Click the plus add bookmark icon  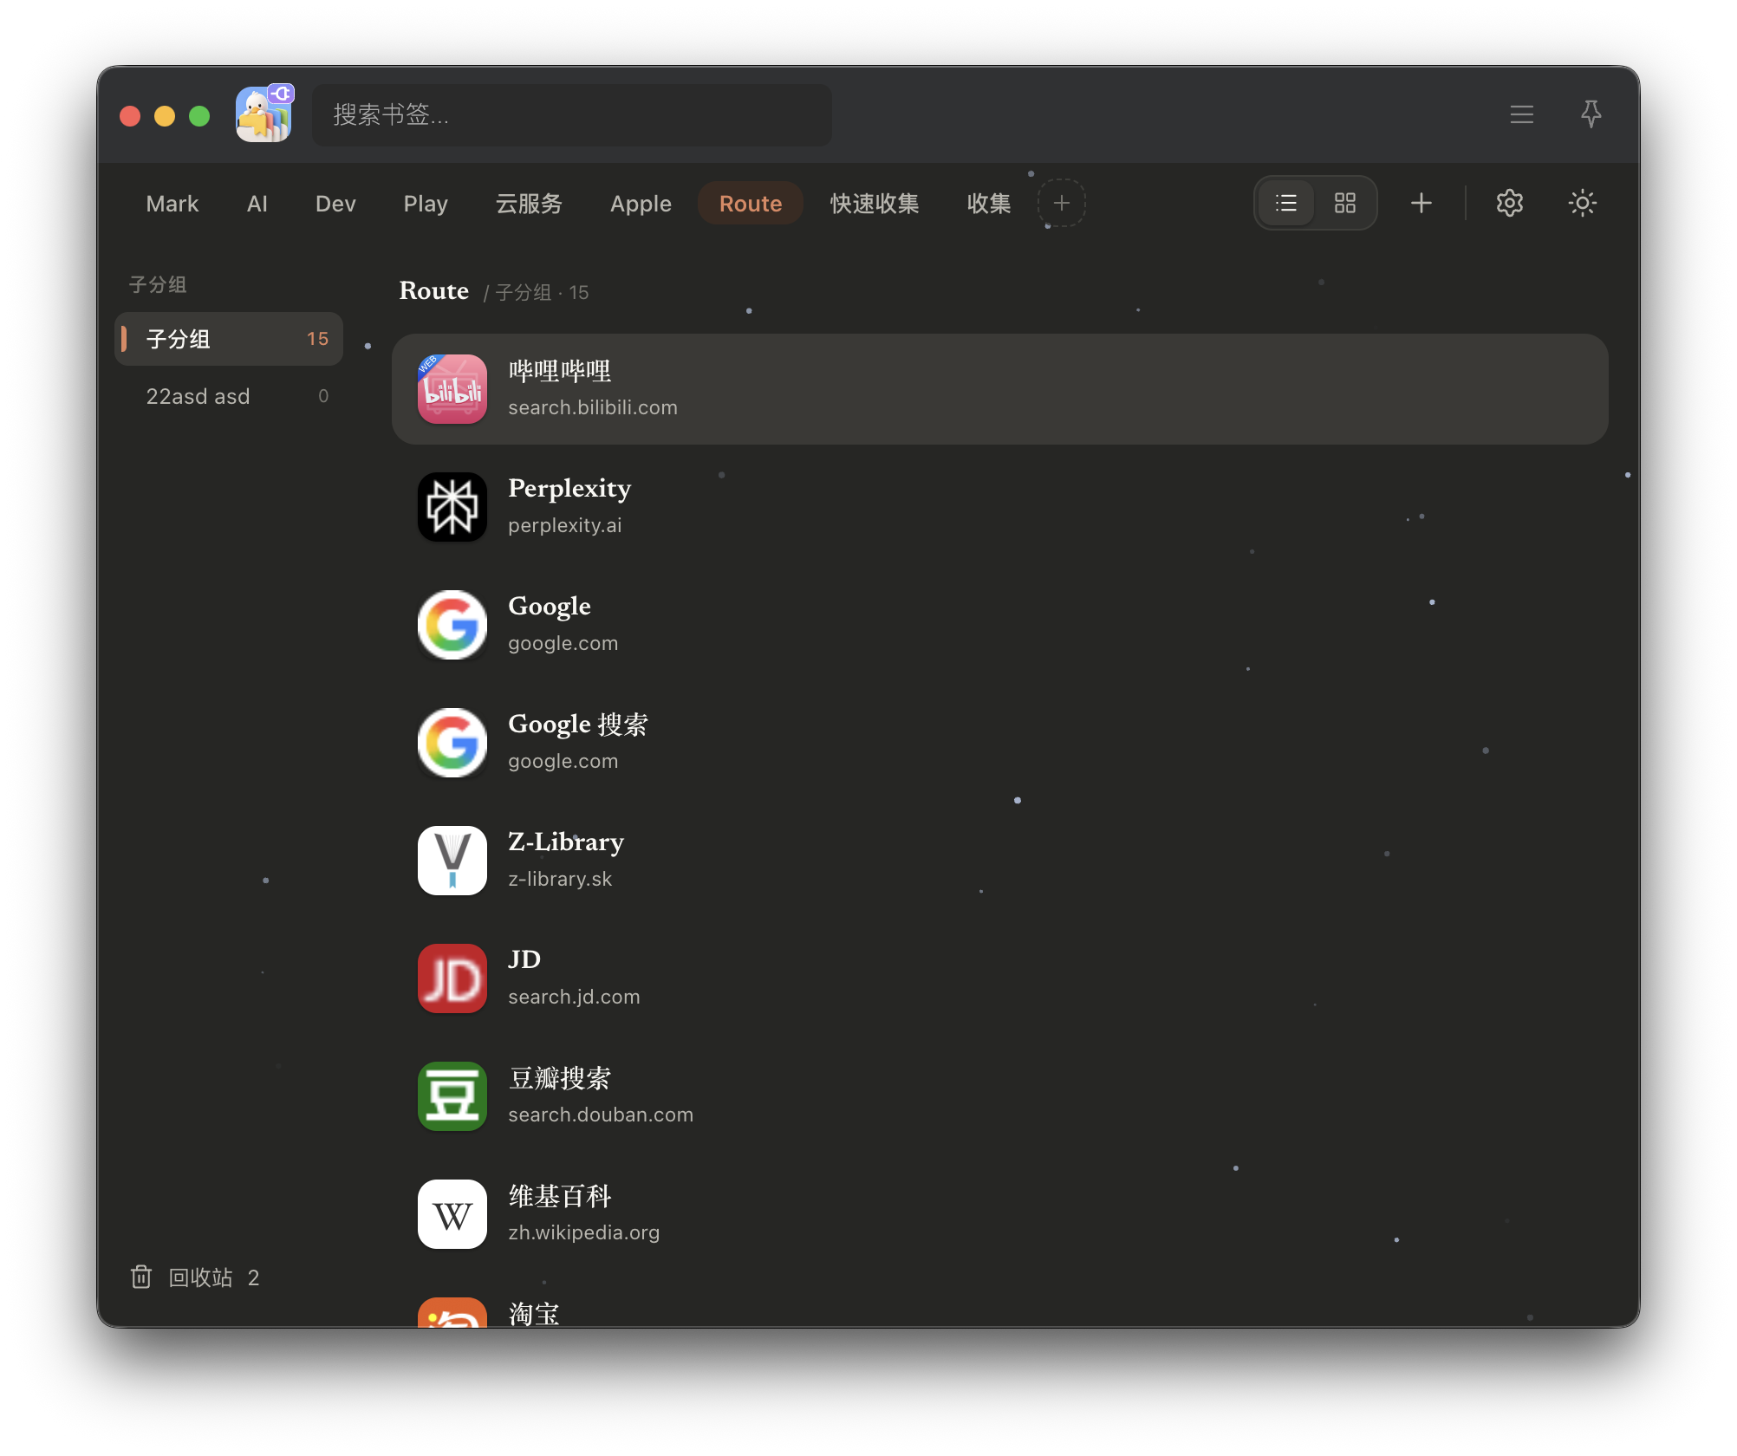pos(1421,204)
